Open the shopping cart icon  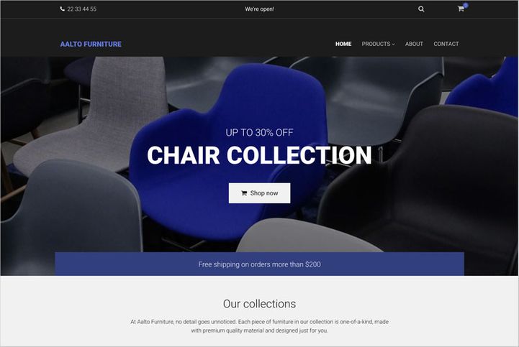coord(461,9)
